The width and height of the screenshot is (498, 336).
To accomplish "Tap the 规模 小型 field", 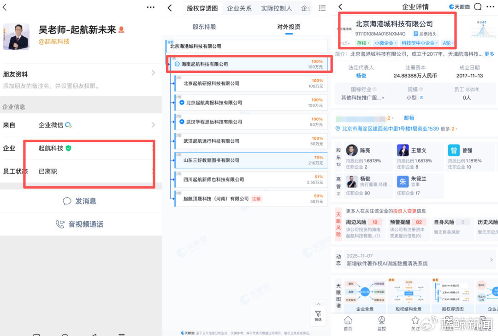I will [415, 94].
